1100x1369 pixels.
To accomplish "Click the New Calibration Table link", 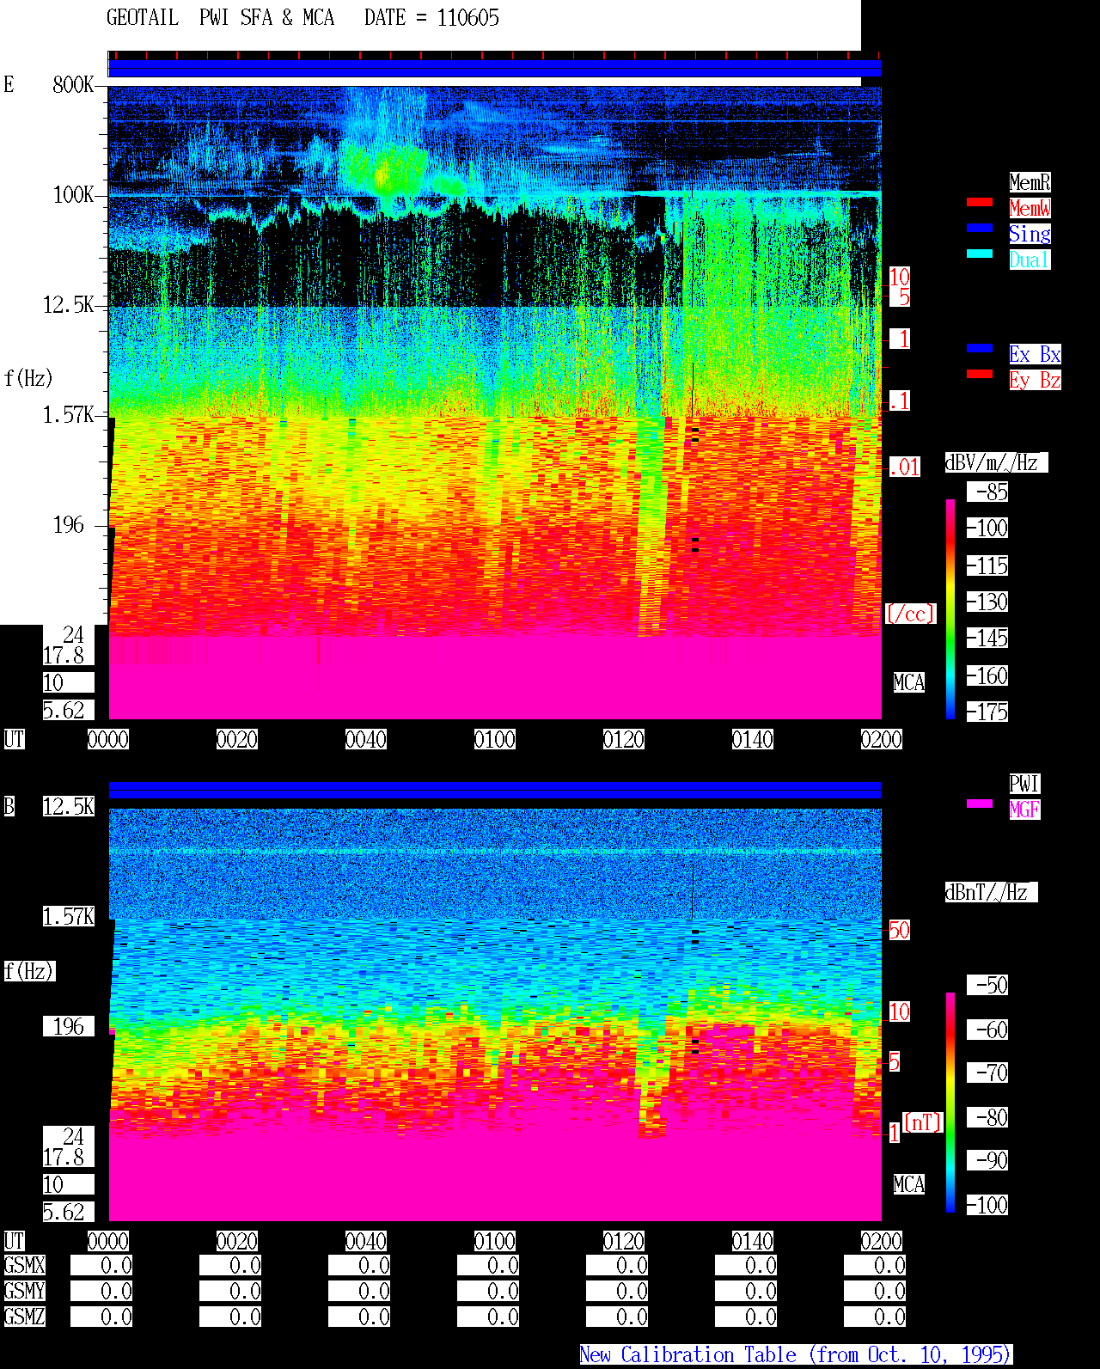I will tap(796, 1354).
